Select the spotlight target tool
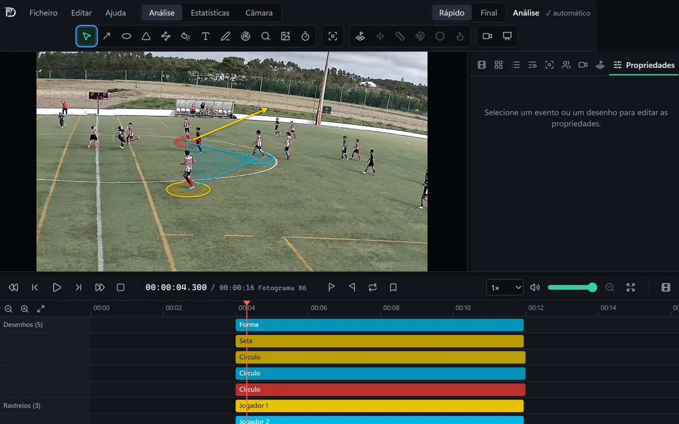 245,36
